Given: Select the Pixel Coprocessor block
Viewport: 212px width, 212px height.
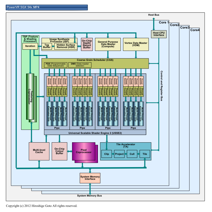Looking at the screenshot, I should (x=83, y=151).
